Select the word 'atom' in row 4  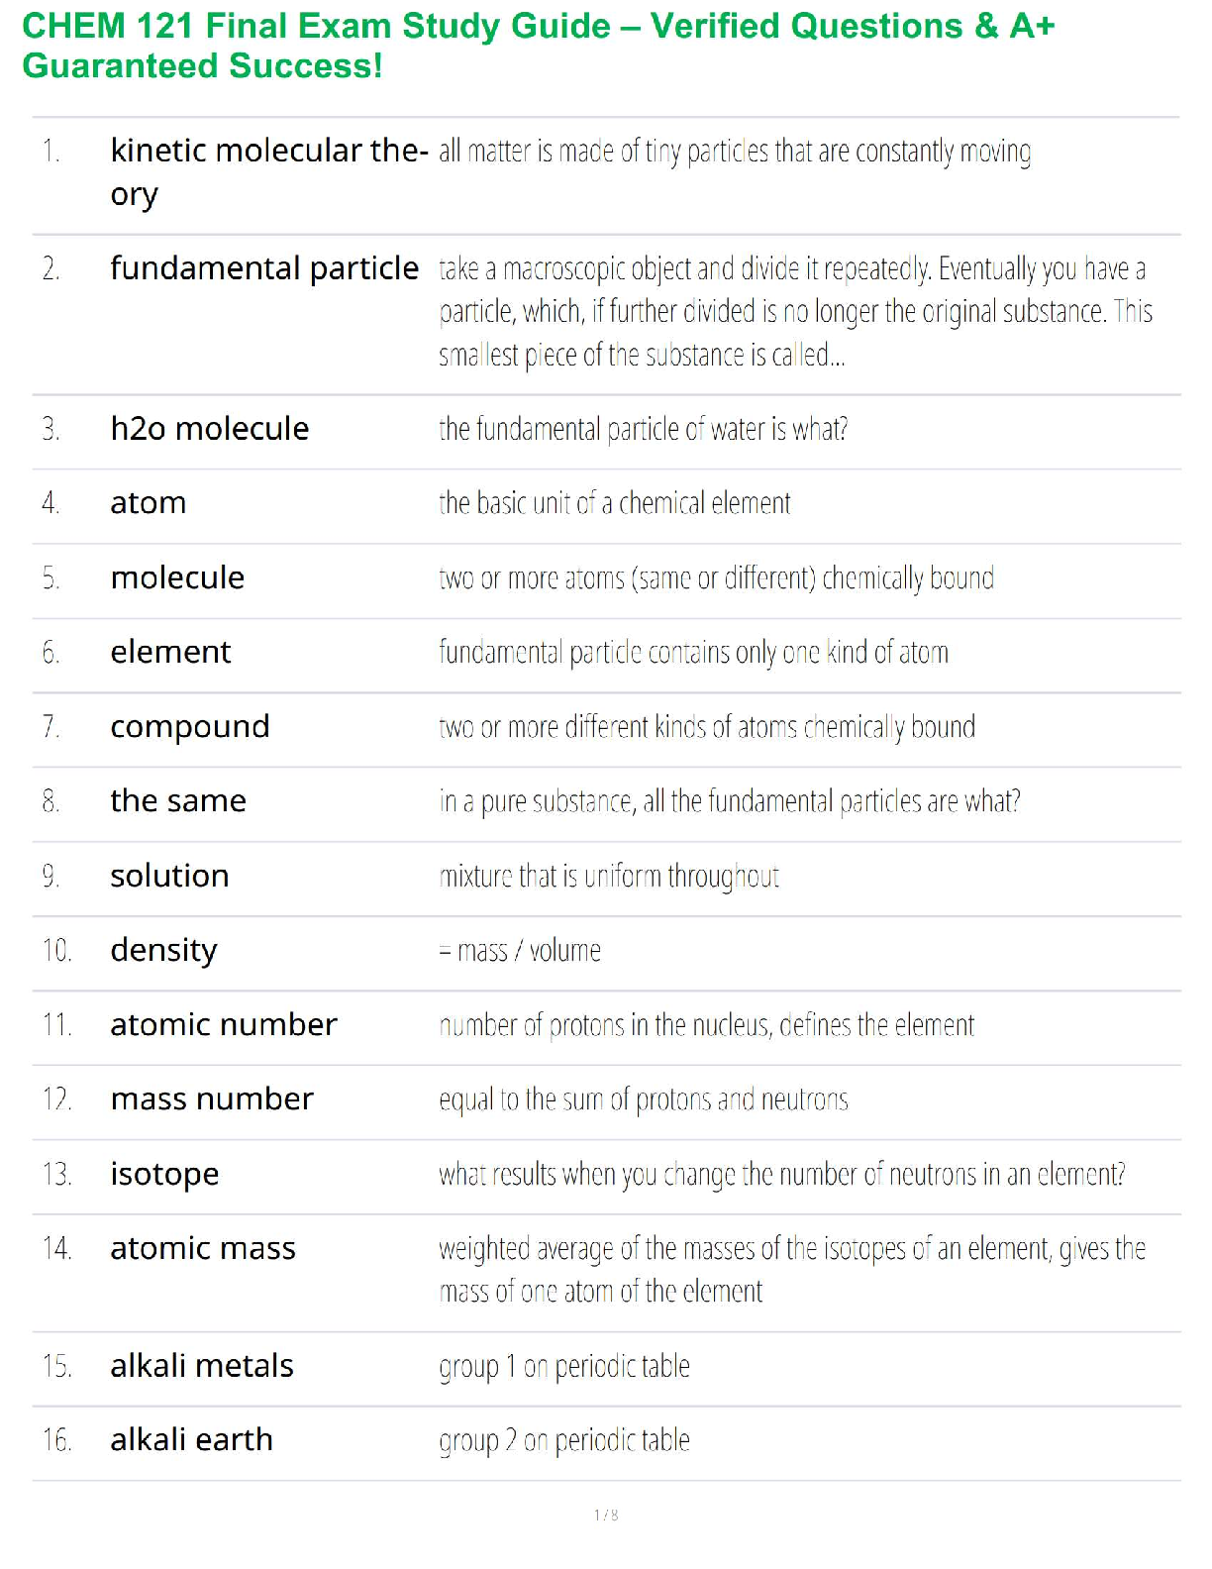(x=149, y=503)
